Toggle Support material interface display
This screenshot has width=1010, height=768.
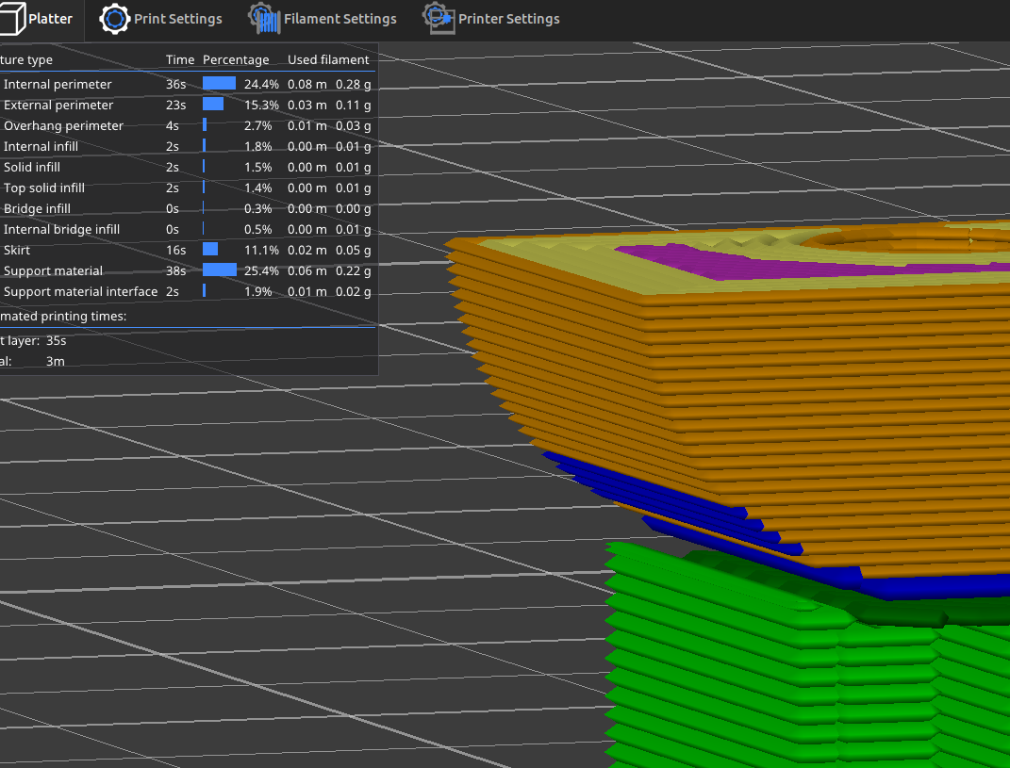[81, 291]
